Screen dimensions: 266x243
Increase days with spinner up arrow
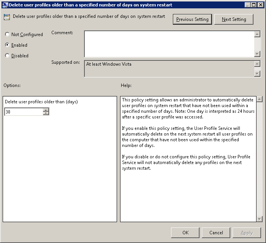pos(46,110)
